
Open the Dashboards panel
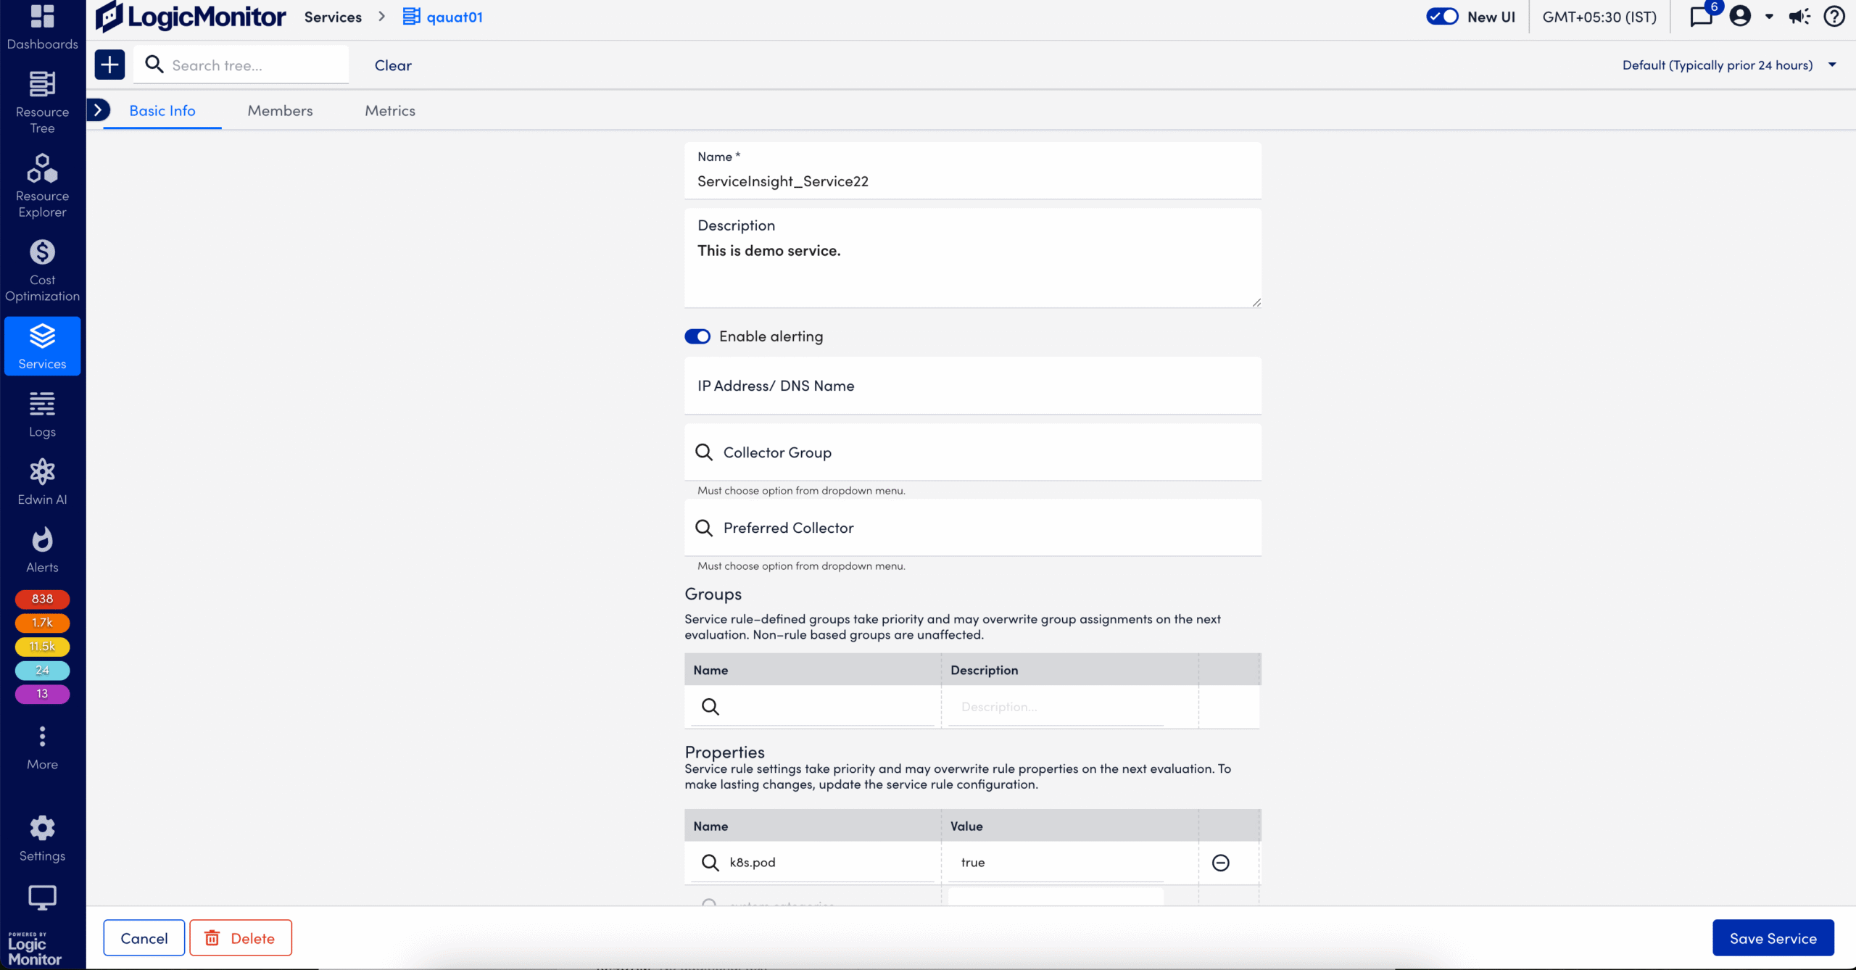point(42,26)
